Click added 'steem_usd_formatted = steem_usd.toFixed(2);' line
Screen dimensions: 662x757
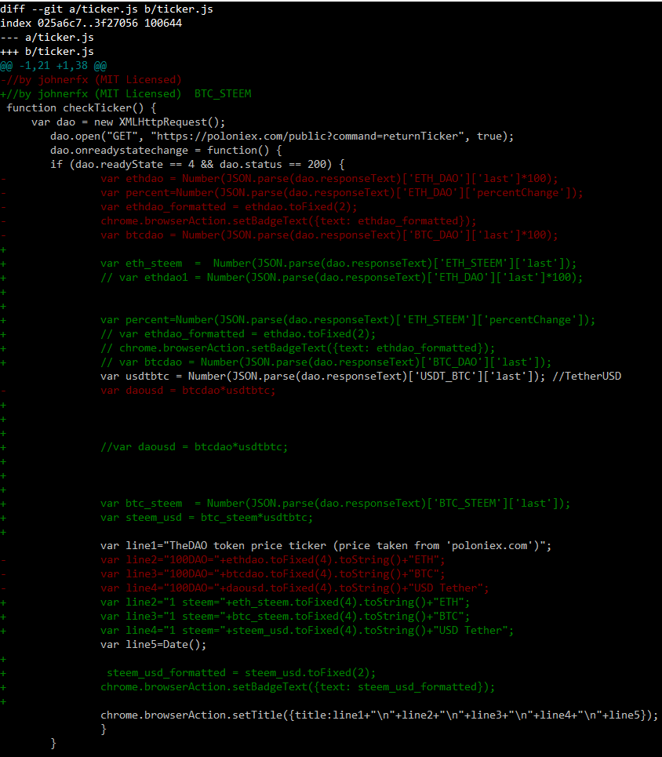tap(242, 672)
